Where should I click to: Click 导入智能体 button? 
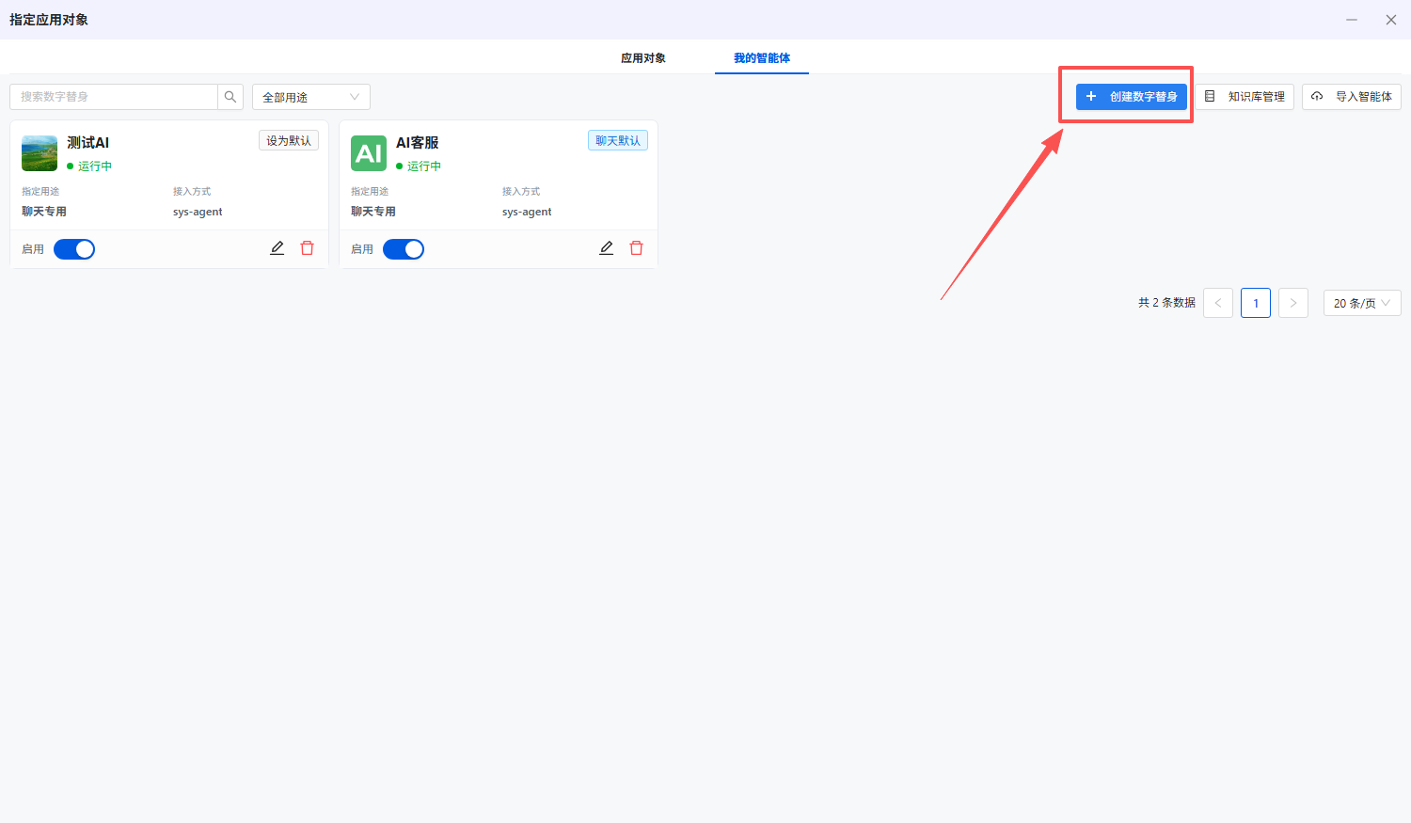(1352, 97)
